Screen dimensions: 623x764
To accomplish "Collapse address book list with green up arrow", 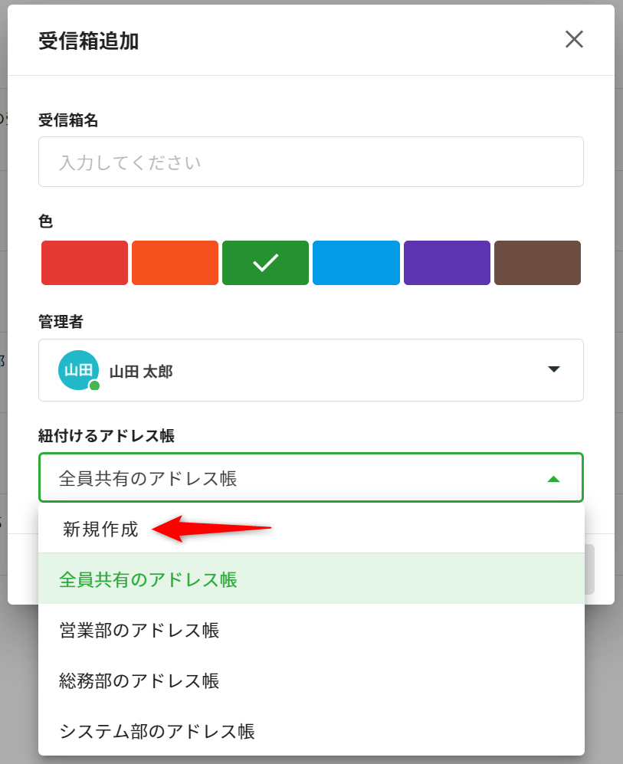I will pos(554,479).
